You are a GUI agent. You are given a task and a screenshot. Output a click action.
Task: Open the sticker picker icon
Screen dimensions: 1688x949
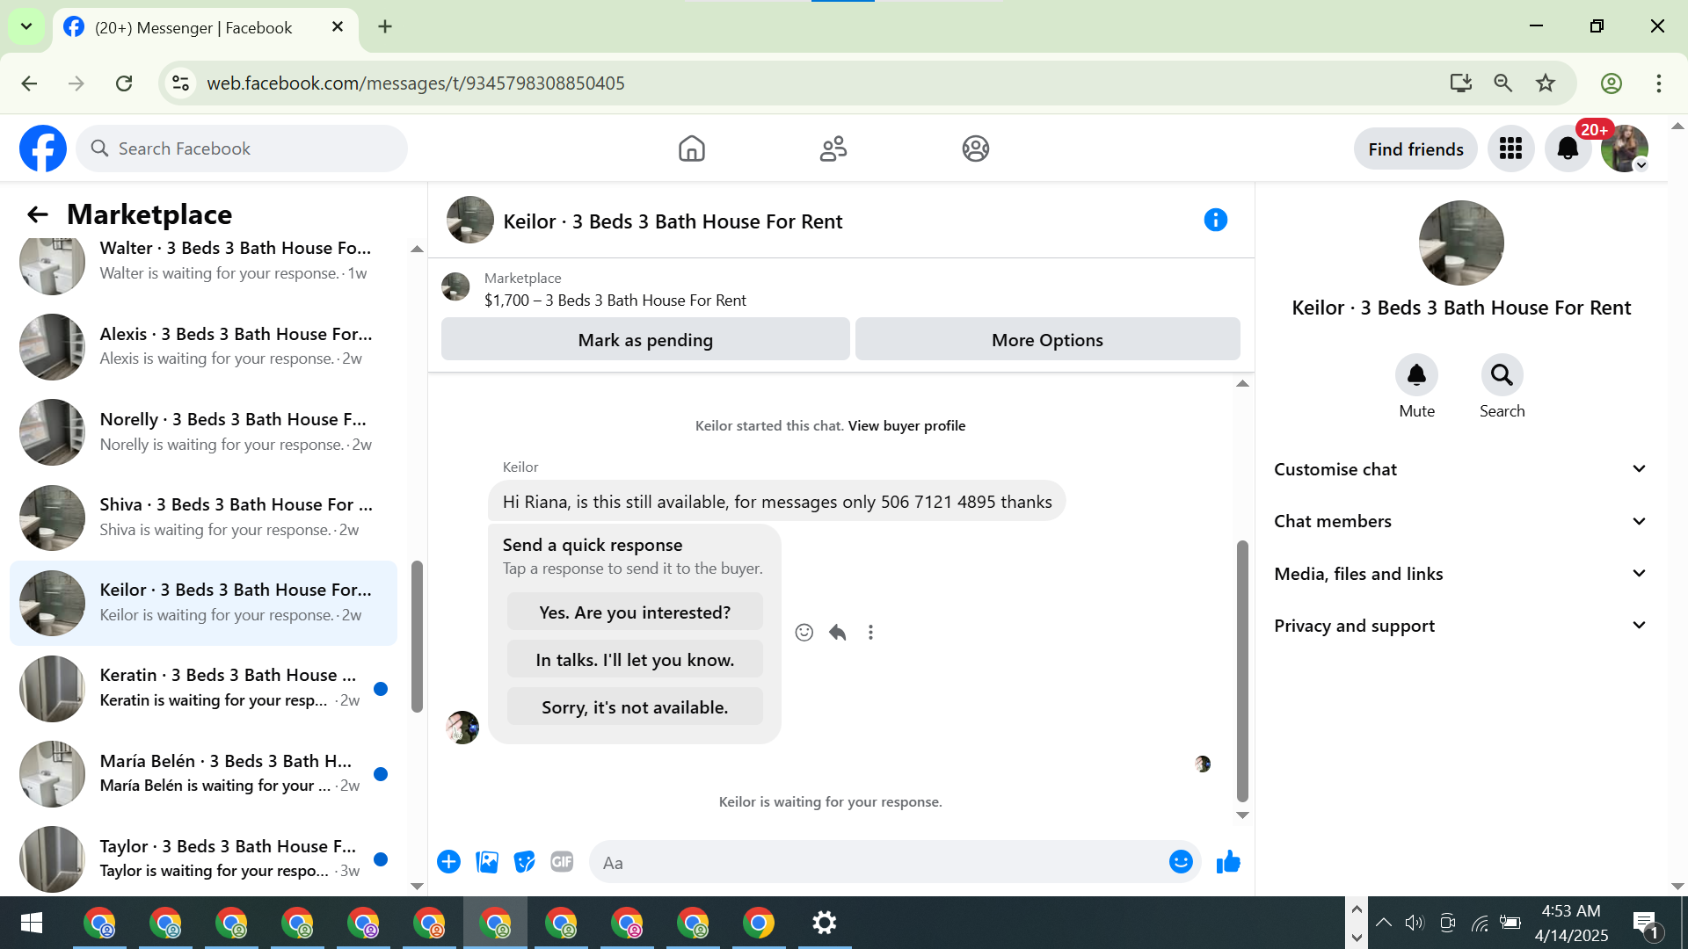[524, 862]
